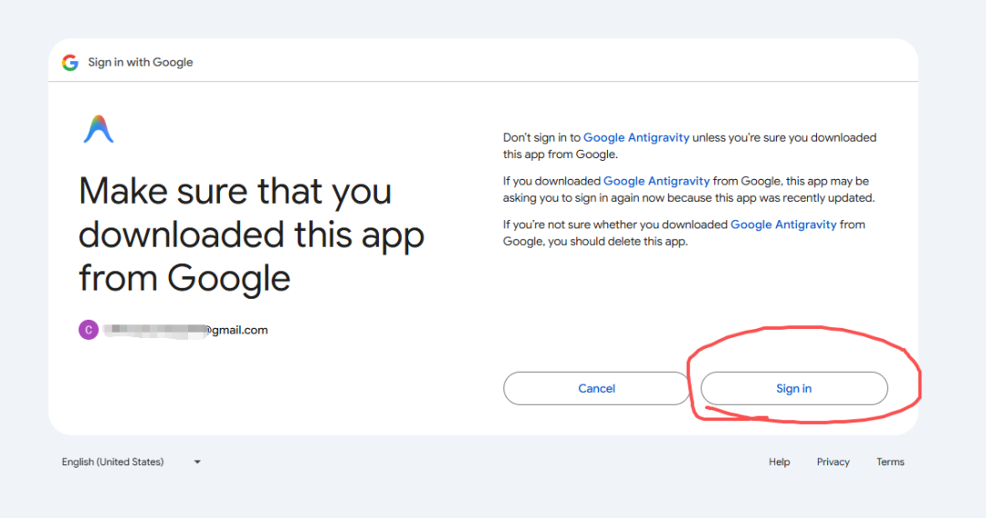Image resolution: width=986 pixels, height=518 pixels.
Task: Open the Terms link in footer
Action: [x=890, y=462]
